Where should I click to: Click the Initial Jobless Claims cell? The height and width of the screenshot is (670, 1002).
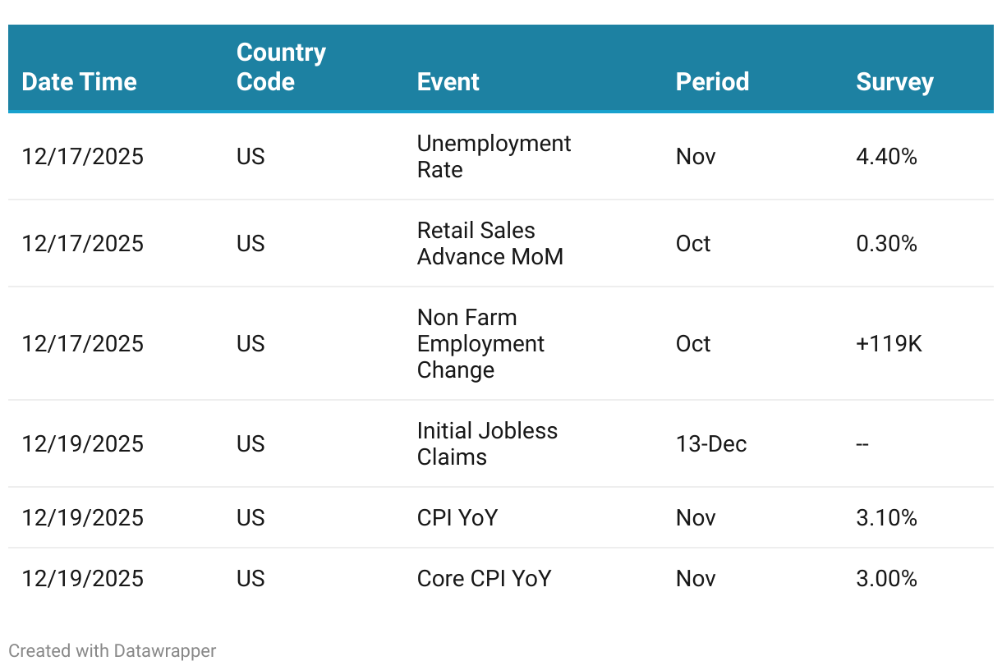point(487,443)
